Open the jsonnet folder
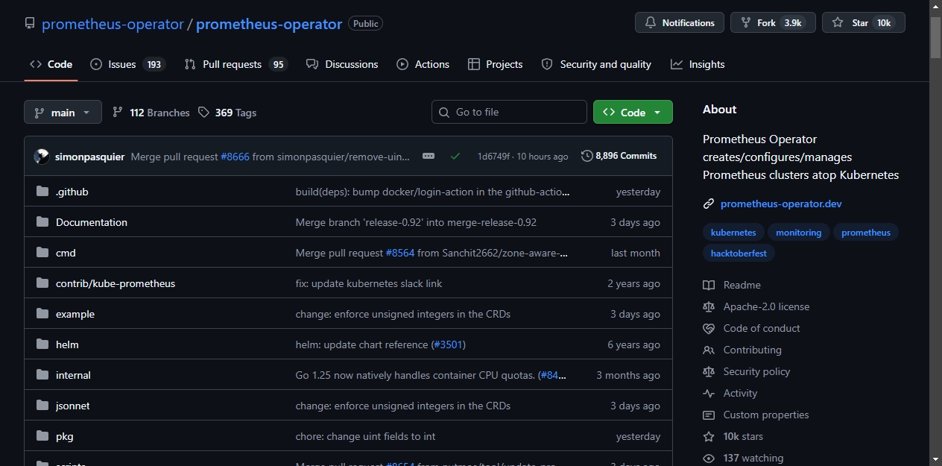942x466 pixels. (73, 406)
